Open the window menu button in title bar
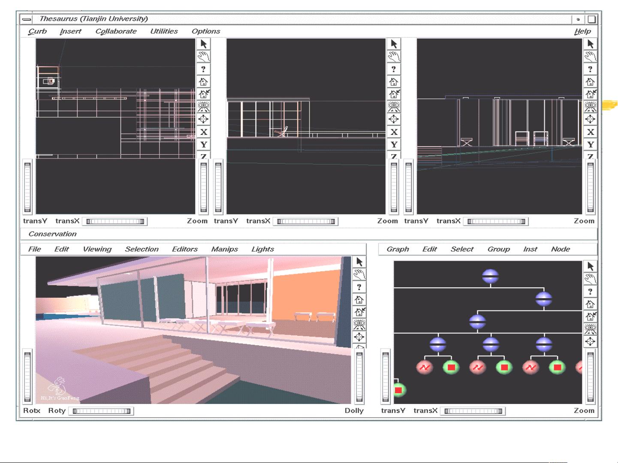Screen dimensions: 618x463 coord(27,19)
